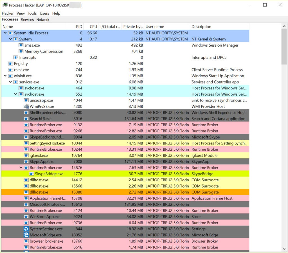Click the SystemSettings.exe gear icon

coord(26,229)
